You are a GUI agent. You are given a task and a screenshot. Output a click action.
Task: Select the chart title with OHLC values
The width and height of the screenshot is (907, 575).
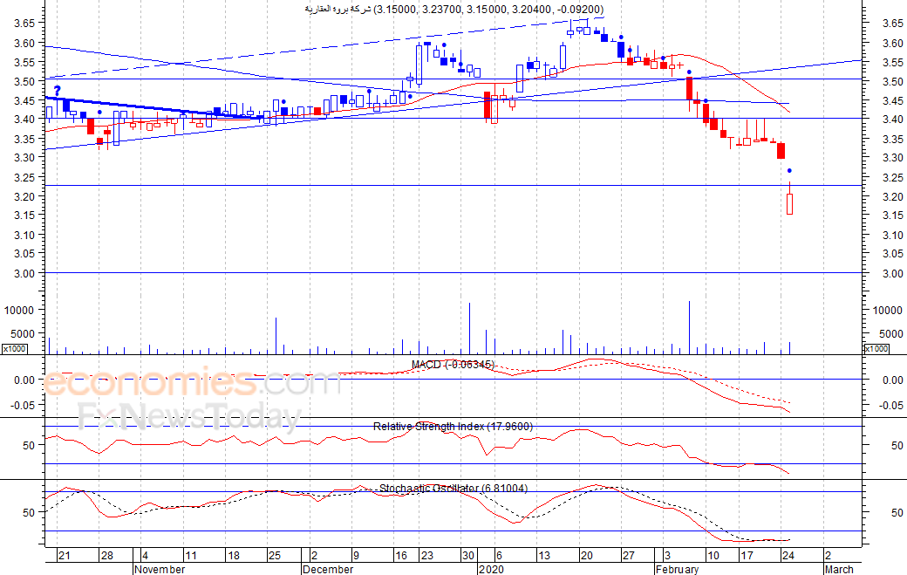click(x=454, y=10)
